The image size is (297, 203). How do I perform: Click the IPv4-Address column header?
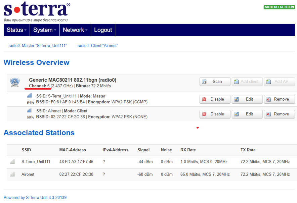click(x=116, y=150)
